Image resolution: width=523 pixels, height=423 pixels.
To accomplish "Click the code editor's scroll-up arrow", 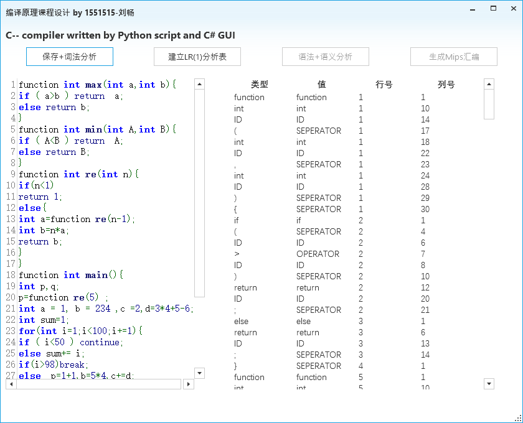I will [x=199, y=84].
